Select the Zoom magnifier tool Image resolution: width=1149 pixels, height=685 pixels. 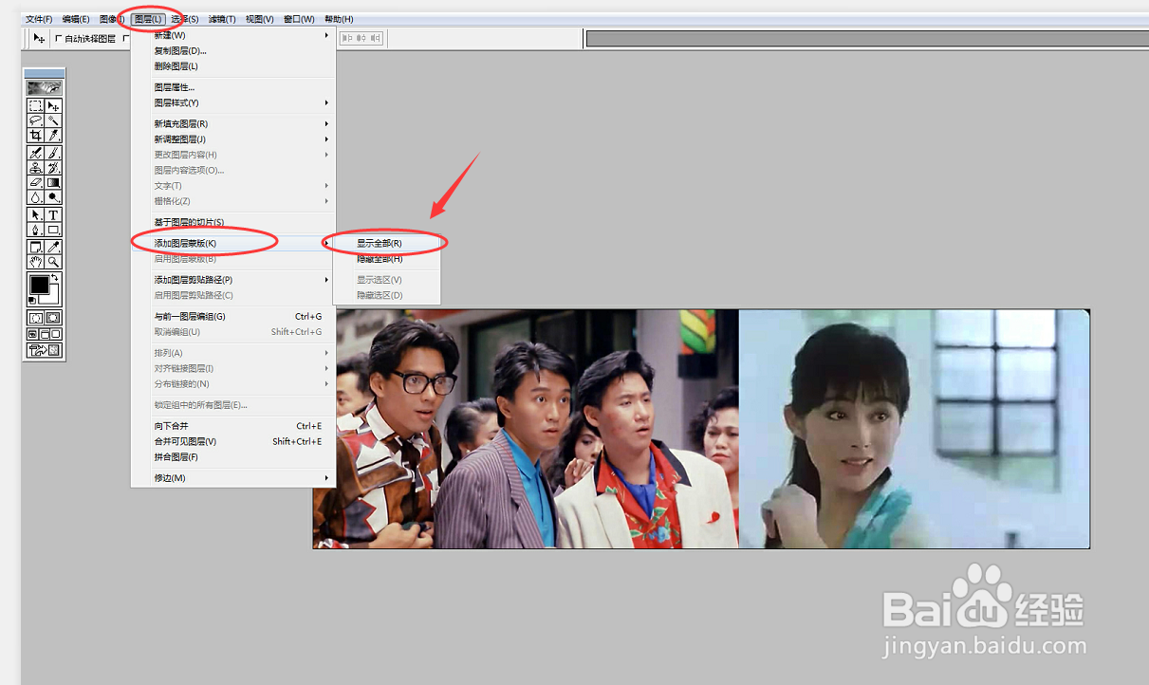click(54, 261)
